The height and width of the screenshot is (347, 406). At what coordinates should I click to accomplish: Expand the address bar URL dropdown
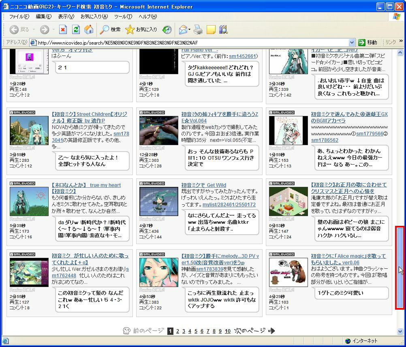point(352,43)
